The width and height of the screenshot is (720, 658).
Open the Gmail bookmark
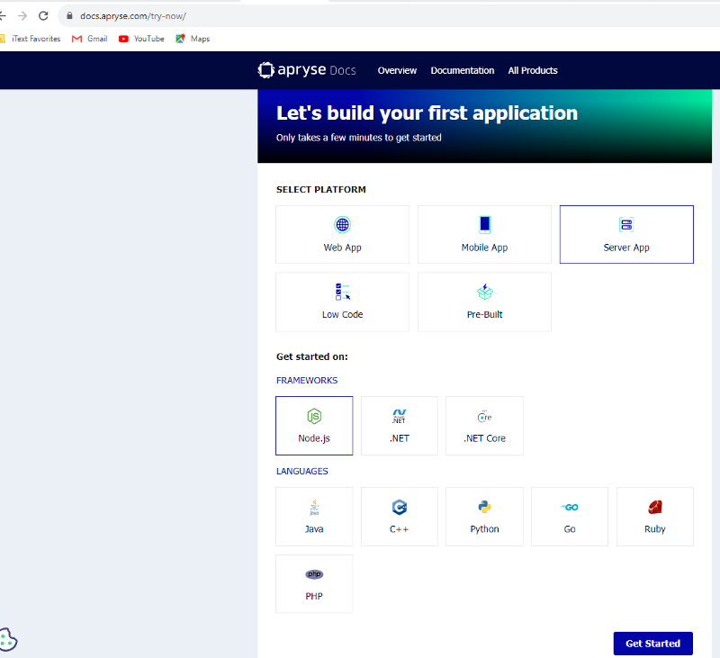[x=89, y=39]
